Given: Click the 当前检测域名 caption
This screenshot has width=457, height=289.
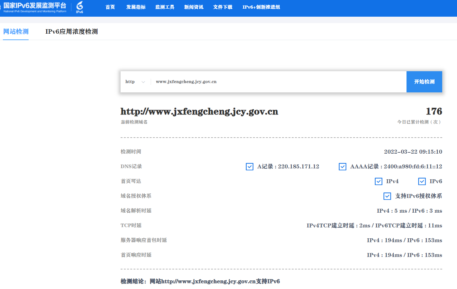Looking at the screenshot, I should [x=134, y=122].
